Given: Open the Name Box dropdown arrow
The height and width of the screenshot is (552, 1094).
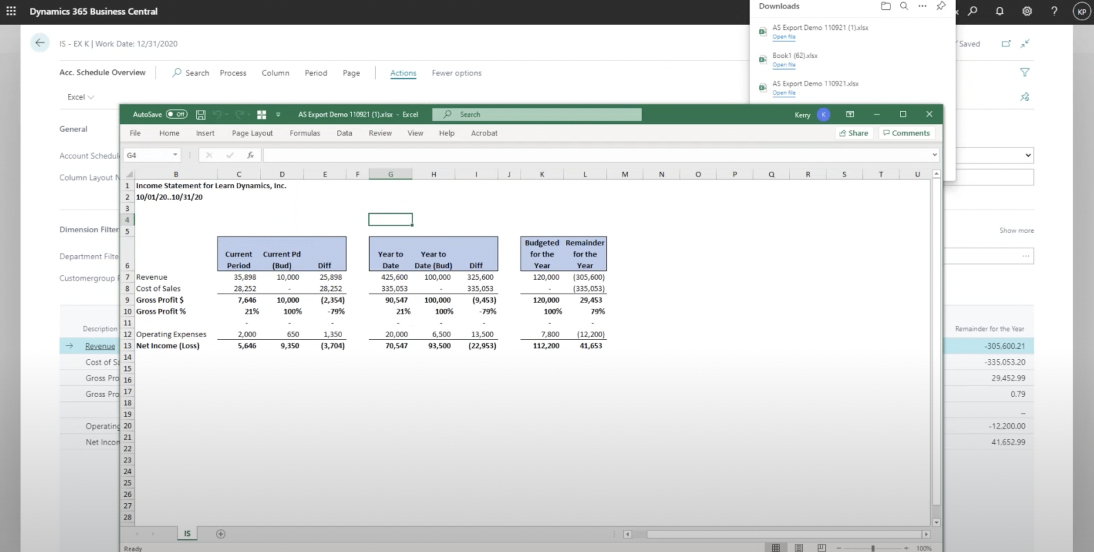Looking at the screenshot, I should pyautogui.click(x=175, y=155).
